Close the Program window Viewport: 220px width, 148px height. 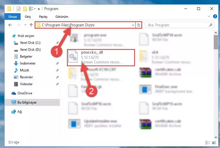pyautogui.click(x=212, y=9)
